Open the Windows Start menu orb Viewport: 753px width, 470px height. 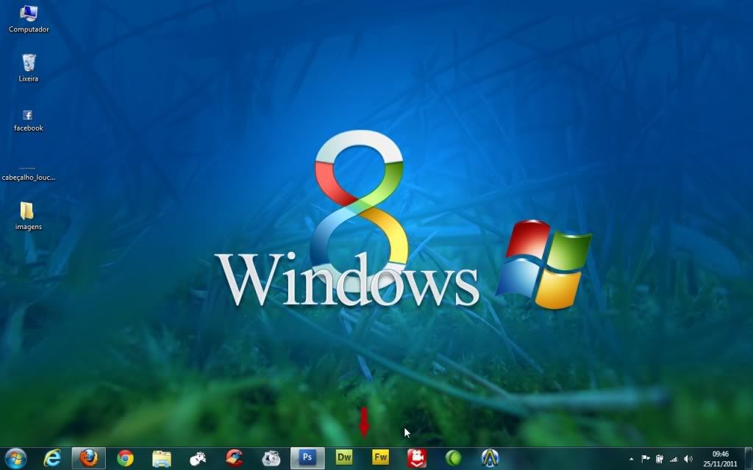tap(15, 458)
